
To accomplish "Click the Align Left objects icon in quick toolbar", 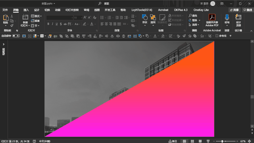I will coord(101,36).
